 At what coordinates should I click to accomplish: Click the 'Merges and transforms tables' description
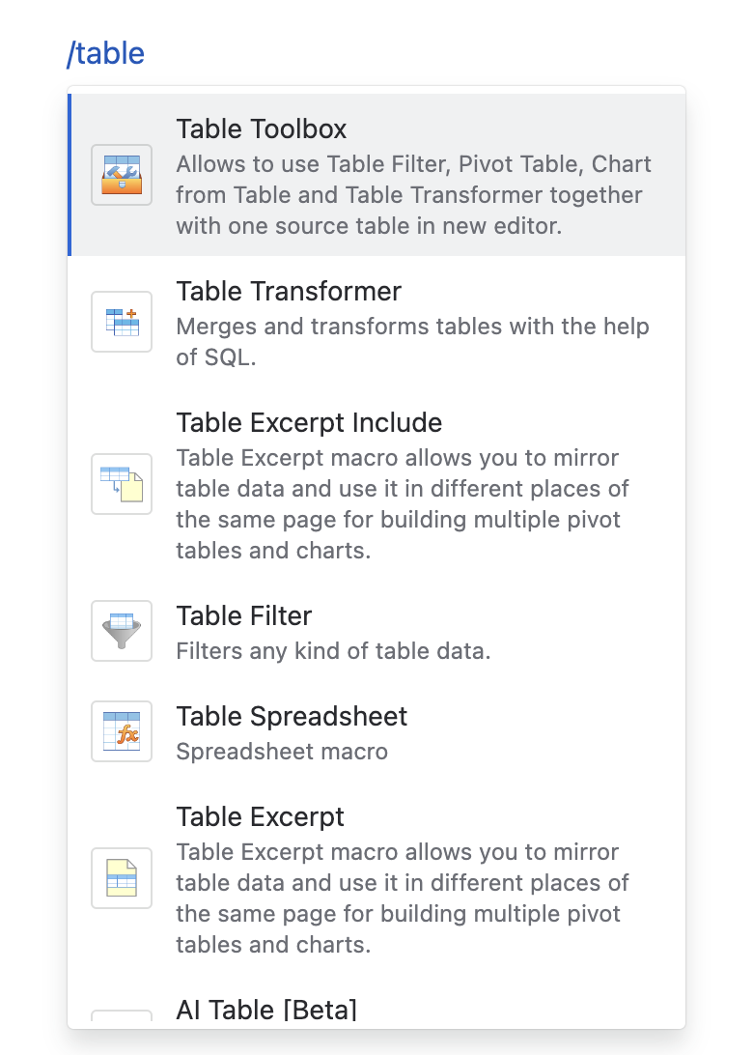(x=412, y=342)
